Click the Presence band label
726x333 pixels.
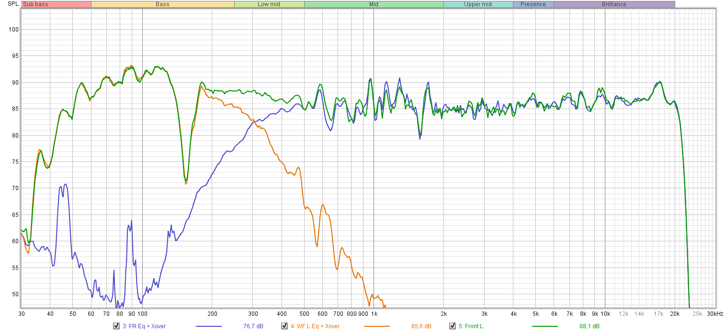coord(533,4)
